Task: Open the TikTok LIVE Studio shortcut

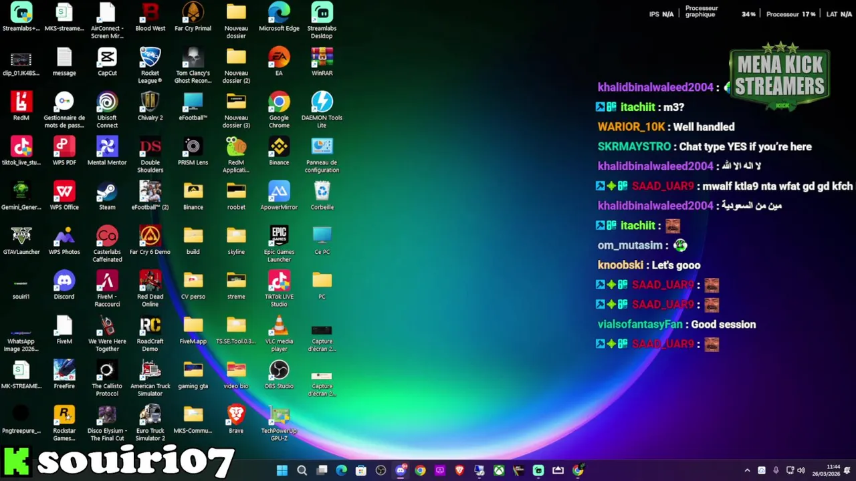Action: [x=279, y=289]
